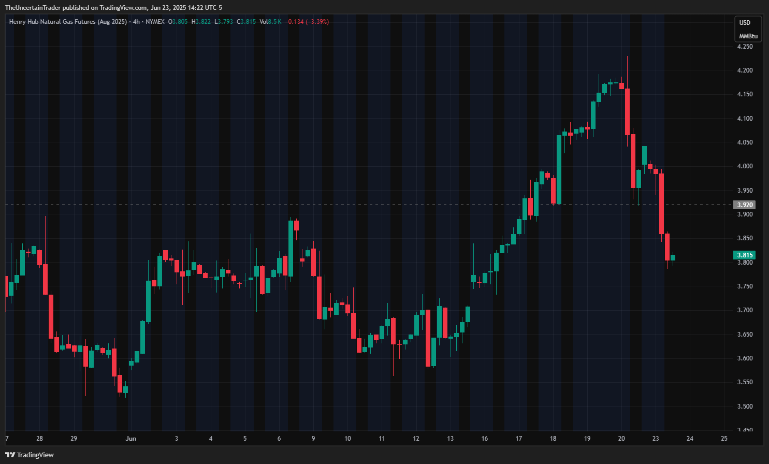Screen dimensions: 769x464
Task: Click the 4.000 price axis label
Action: [745, 166]
